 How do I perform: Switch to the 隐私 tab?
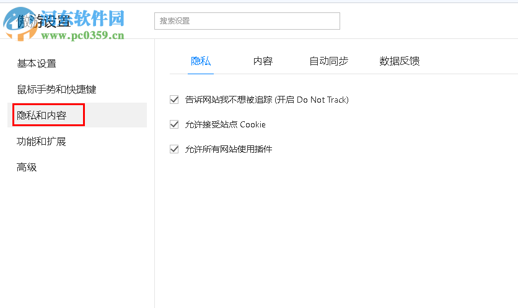click(201, 61)
